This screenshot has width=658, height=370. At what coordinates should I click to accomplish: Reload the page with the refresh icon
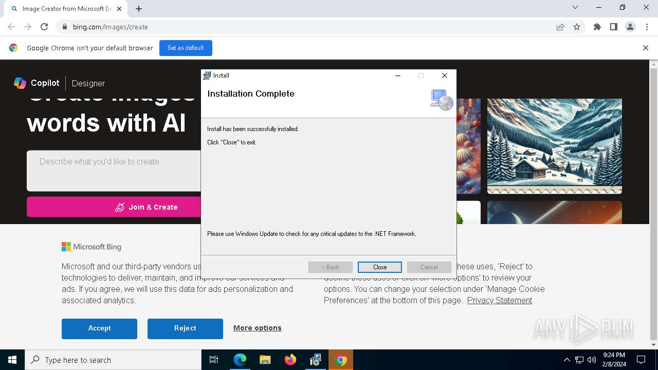tap(44, 27)
